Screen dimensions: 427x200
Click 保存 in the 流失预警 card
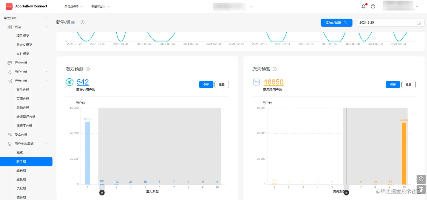tap(393, 84)
